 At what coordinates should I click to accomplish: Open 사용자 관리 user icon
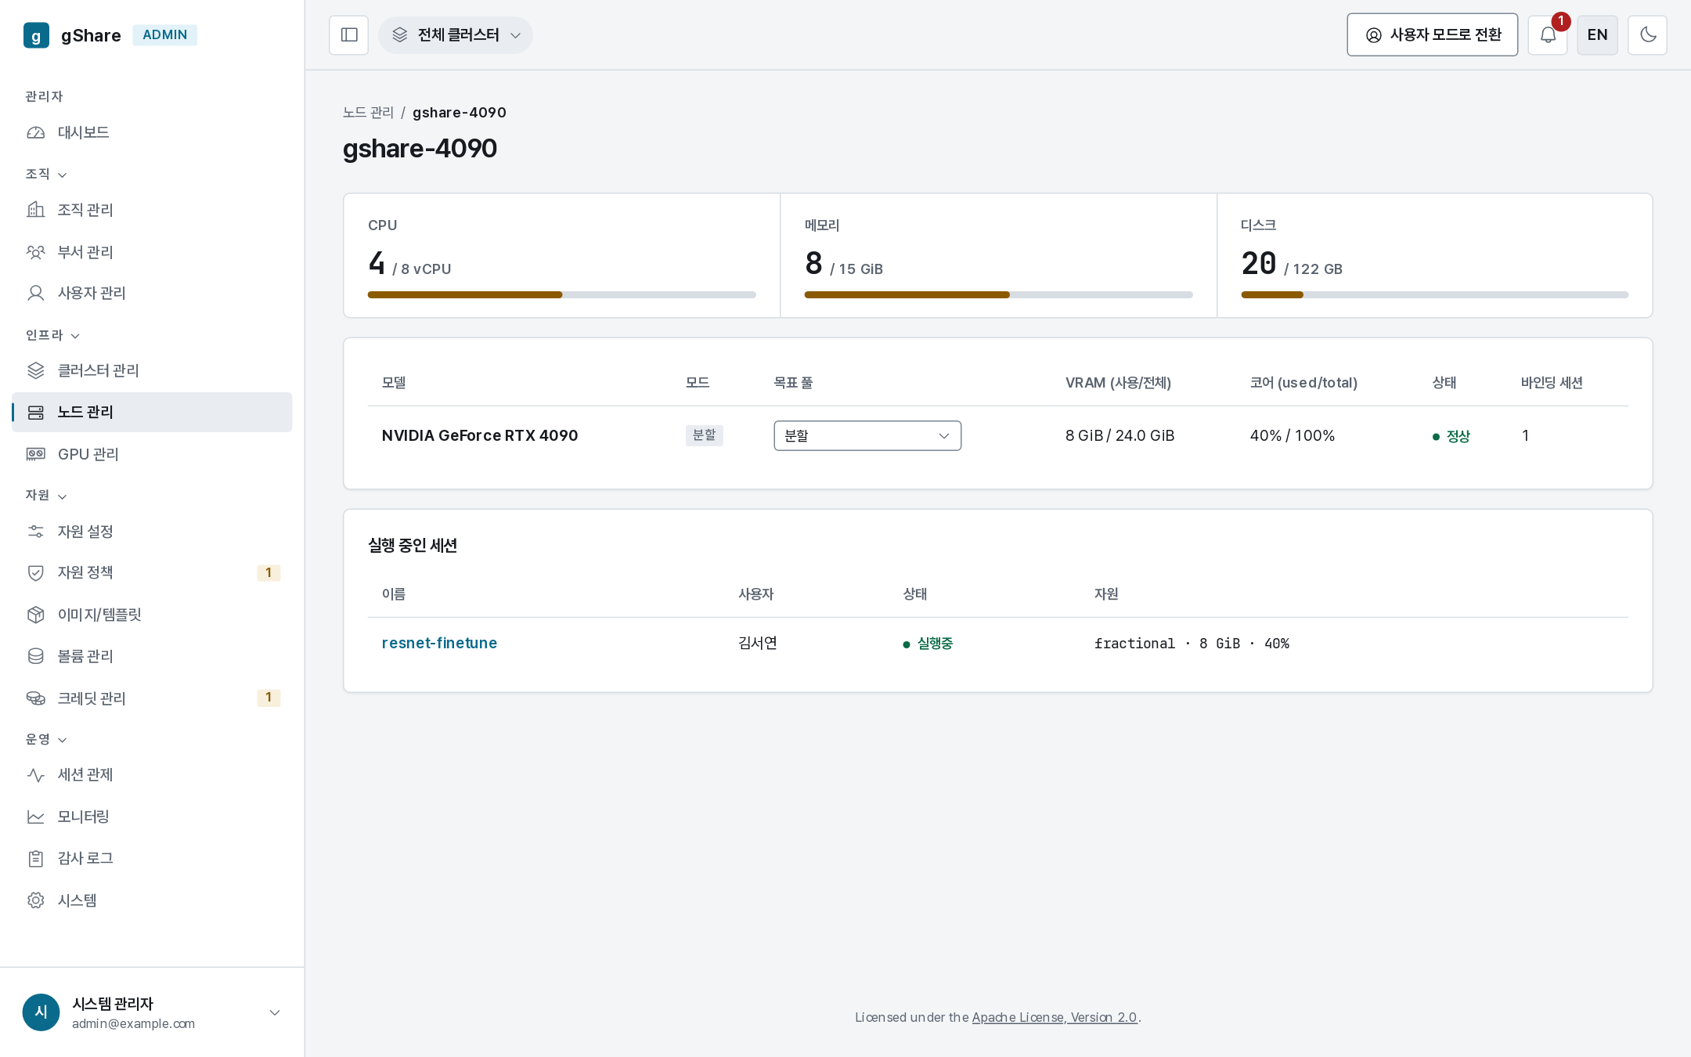tap(36, 293)
